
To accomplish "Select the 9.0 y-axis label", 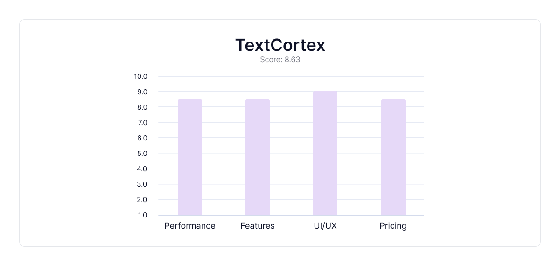I will pyautogui.click(x=141, y=92).
